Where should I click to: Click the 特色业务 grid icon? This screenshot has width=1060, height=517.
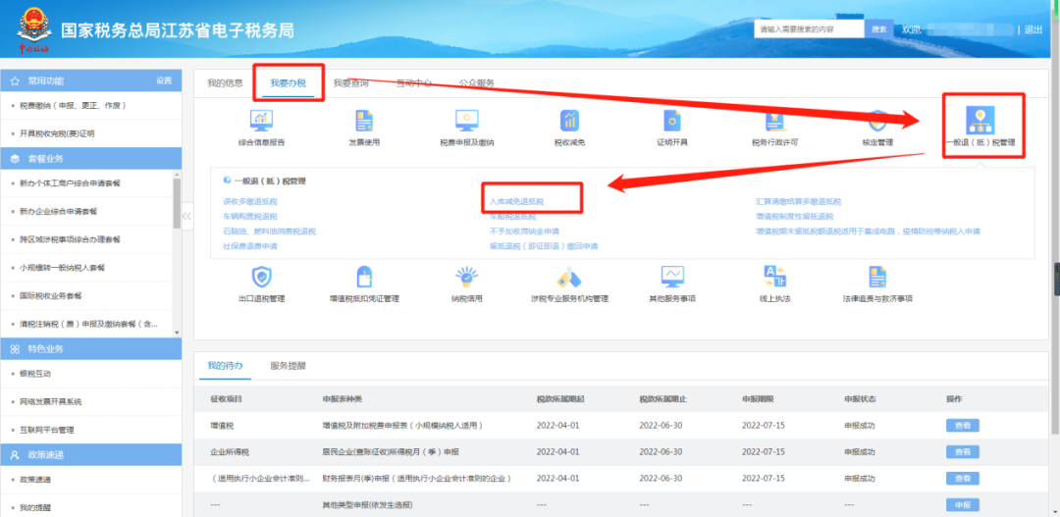point(14,348)
